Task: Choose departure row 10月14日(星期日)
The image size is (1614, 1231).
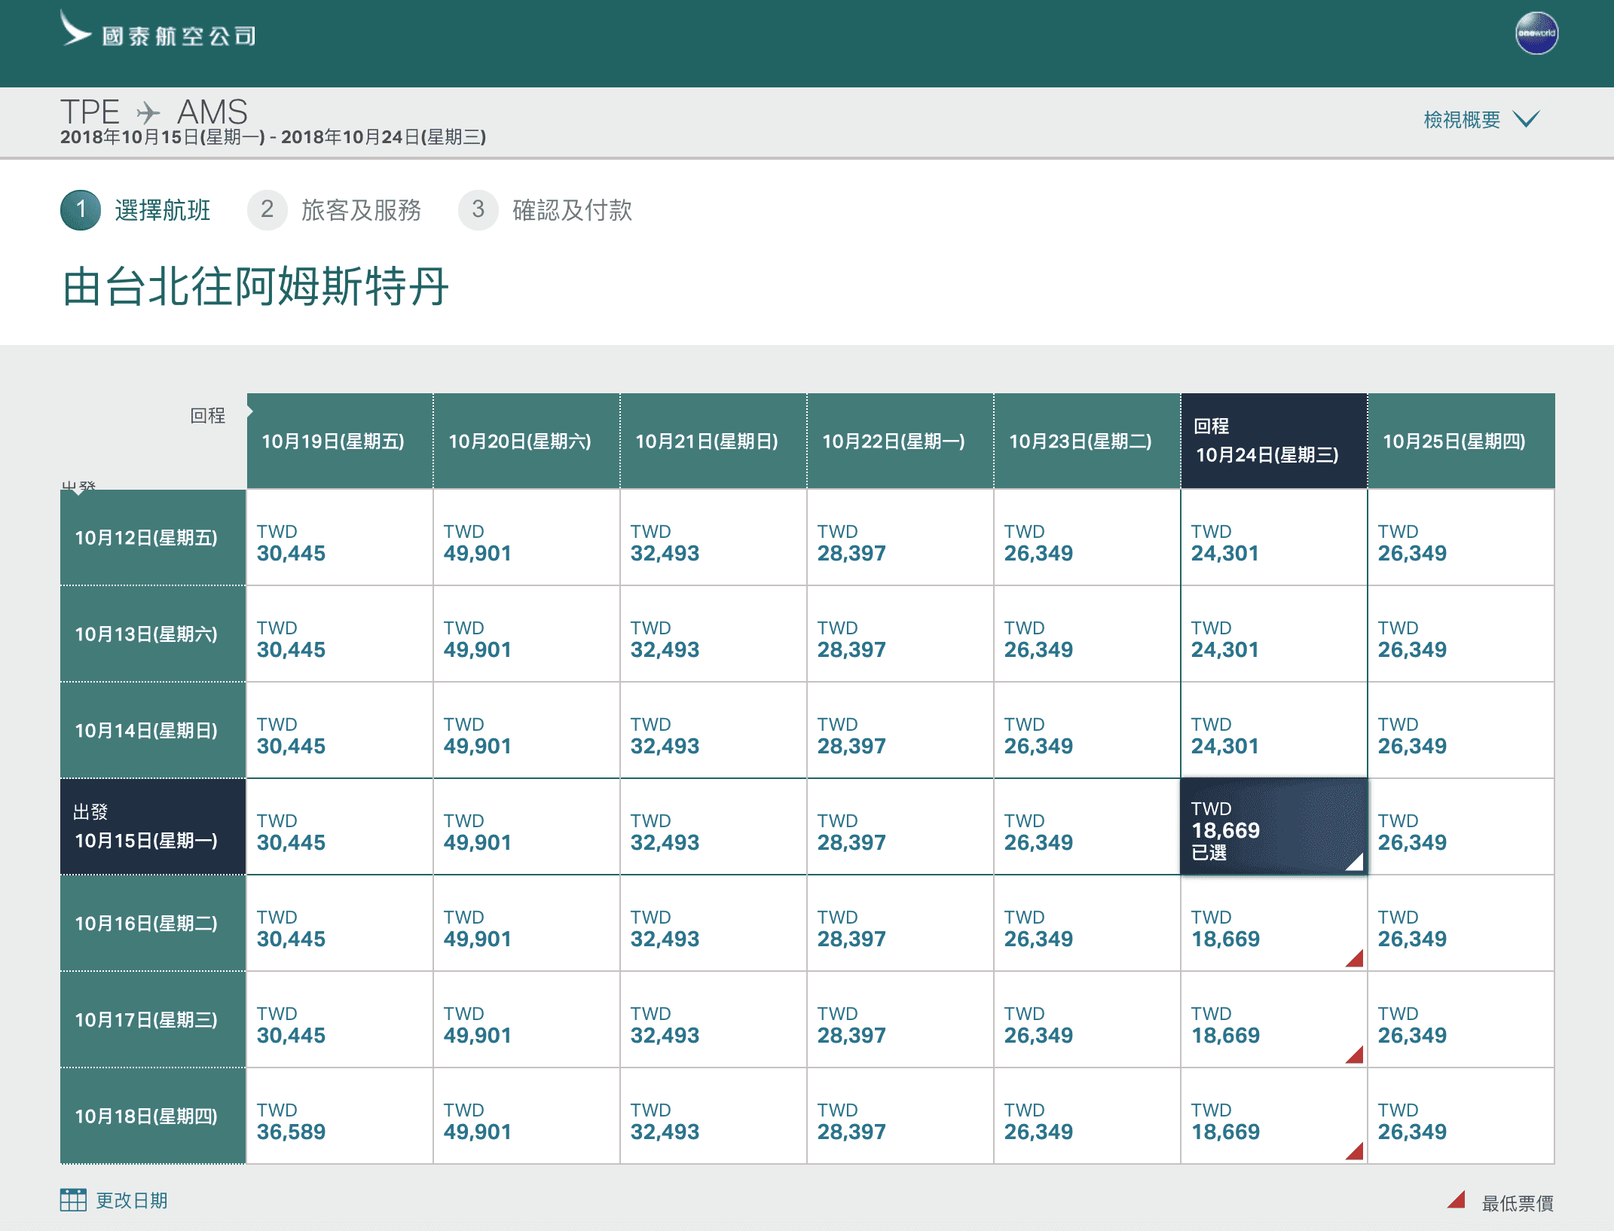Action: (153, 730)
